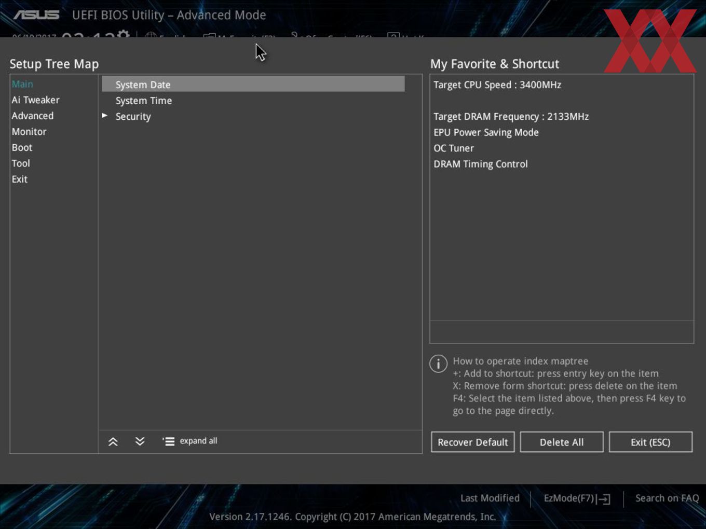Select Boot in Setup Tree Map
The width and height of the screenshot is (706, 529).
coord(22,147)
